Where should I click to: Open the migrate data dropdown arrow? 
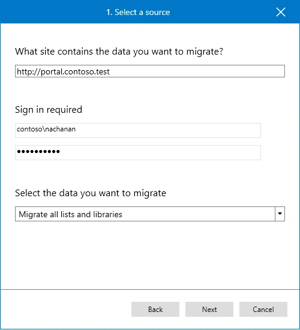(x=280, y=214)
